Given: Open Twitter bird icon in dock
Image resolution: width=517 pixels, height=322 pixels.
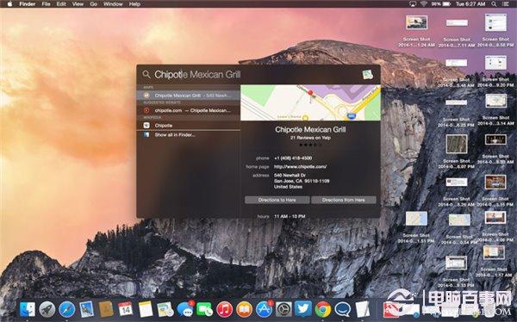Looking at the screenshot, I should coord(303,309).
